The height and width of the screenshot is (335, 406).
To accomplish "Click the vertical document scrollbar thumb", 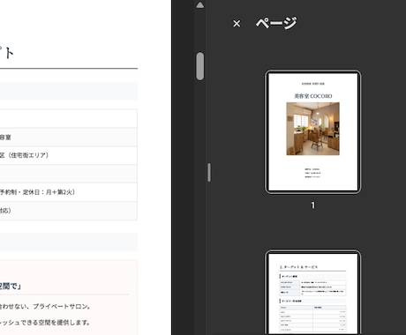I will 200,66.
